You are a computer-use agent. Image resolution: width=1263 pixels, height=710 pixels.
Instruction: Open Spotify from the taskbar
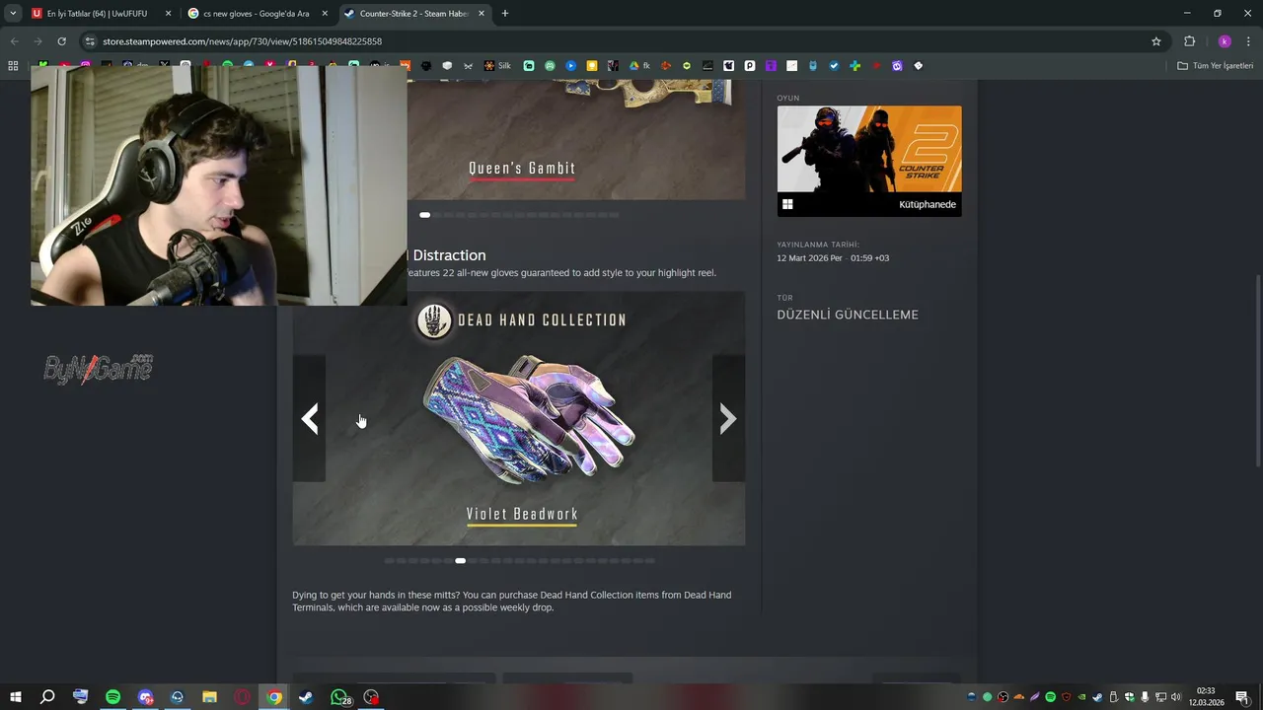112,697
